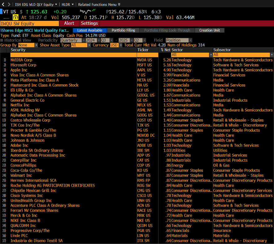The width and height of the screenshot is (274, 244).
Task: Open the Currency USD dropdown
Action: (x=116, y=45)
